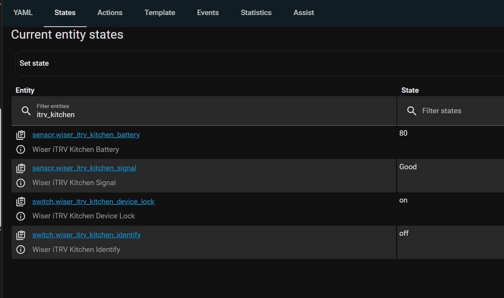
Task: Show more info for Kitchen Signal
Action: pyautogui.click(x=21, y=183)
